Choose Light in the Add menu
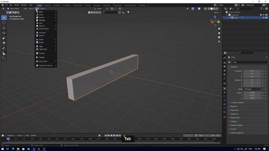269x151 pixels. 46,47
